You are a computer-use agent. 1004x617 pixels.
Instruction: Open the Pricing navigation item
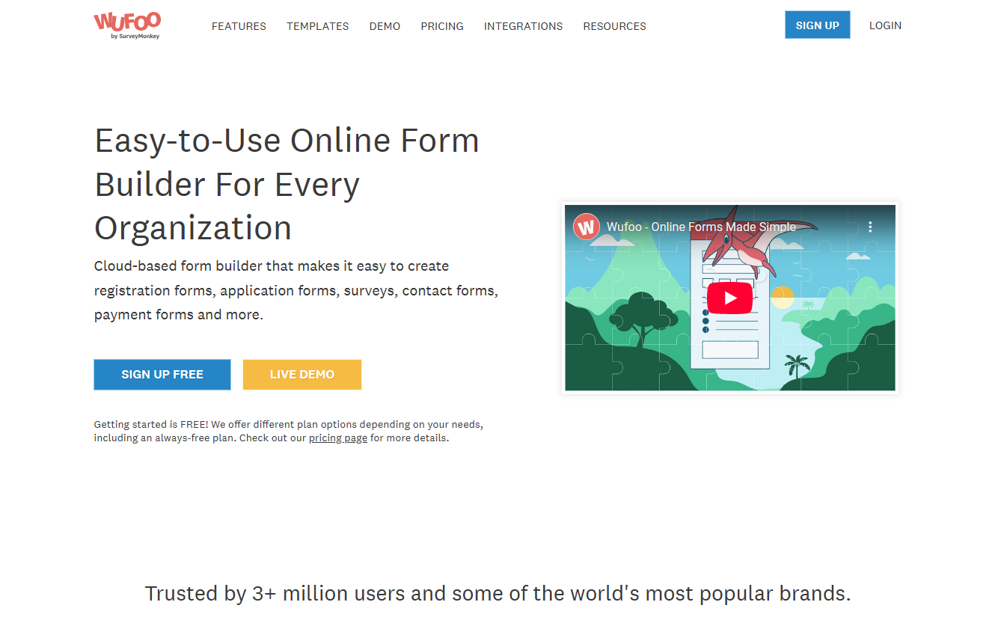[442, 26]
